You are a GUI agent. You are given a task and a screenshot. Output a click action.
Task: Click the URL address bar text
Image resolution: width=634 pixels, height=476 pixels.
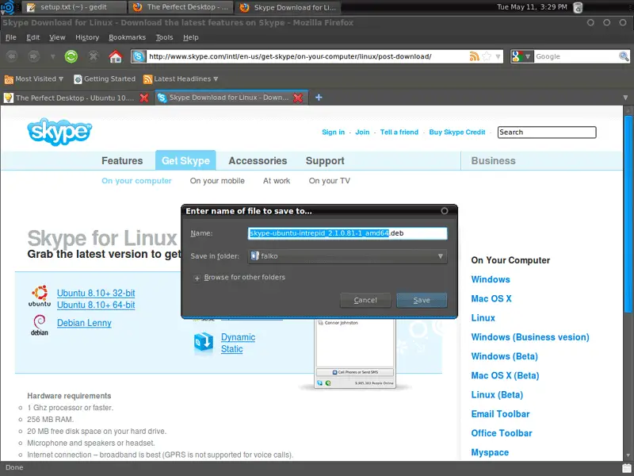[290, 56]
